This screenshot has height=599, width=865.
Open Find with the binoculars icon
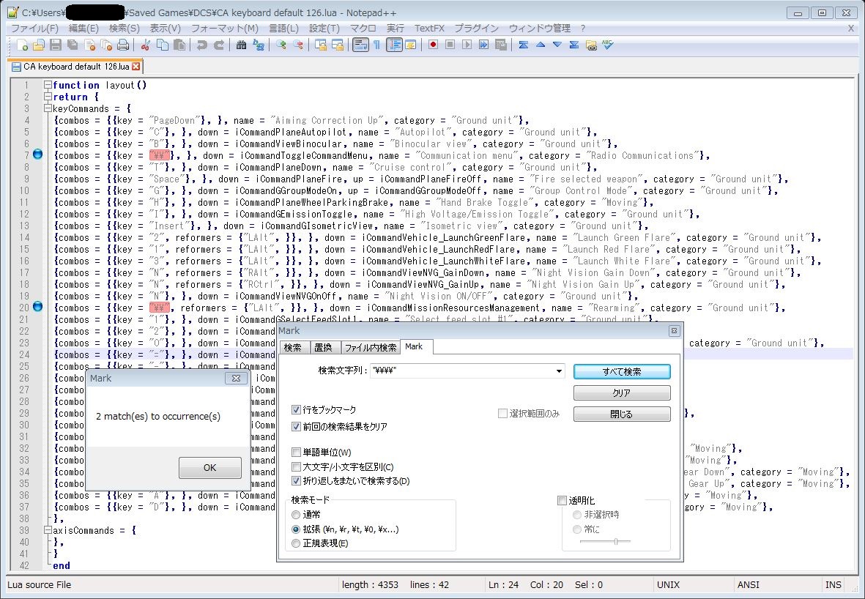pyautogui.click(x=241, y=45)
